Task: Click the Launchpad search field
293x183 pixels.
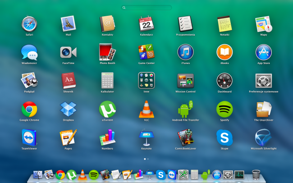Action: click(x=146, y=8)
